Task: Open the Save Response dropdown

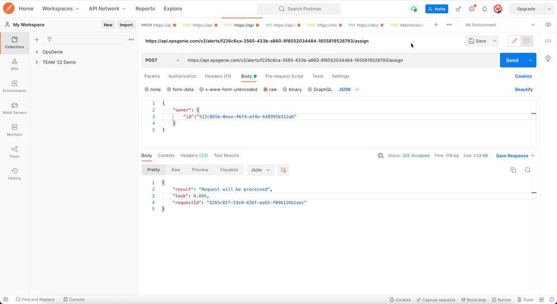Action: [515, 156]
